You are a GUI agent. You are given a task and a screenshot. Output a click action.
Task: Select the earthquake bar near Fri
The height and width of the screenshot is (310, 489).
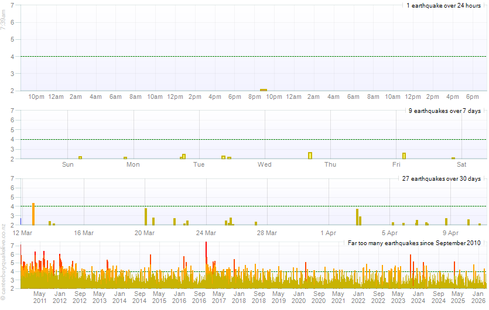tap(404, 156)
